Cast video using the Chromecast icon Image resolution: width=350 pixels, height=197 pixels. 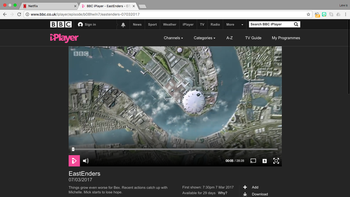point(253,161)
